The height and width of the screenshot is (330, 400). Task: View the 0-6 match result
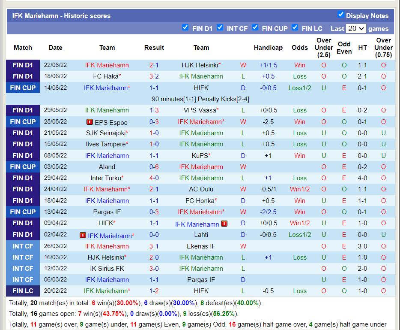point(154,167)
